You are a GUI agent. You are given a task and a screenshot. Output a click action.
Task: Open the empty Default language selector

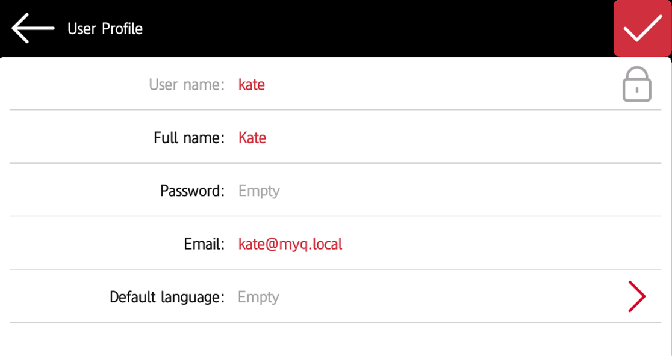[x=259, y=297]
